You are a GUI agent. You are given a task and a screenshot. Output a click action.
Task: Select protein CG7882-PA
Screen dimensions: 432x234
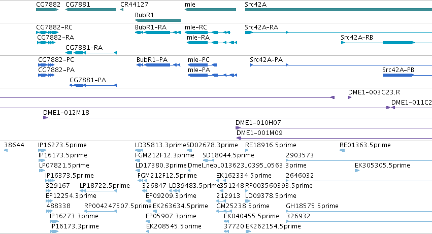(x=46, y=75)
